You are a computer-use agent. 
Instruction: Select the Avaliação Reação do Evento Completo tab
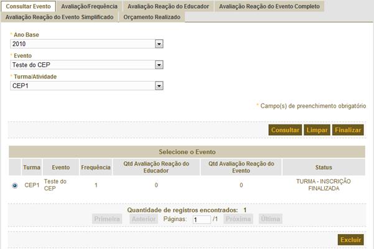[269, 6]
